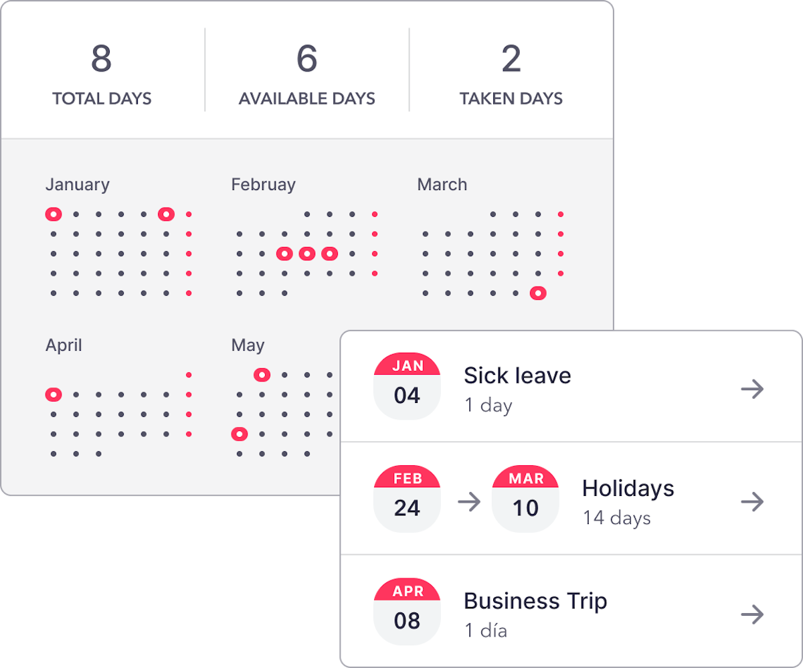Toggle a highlighted holiday dot in February
803x668 pixels.
[x=307, y=253]
